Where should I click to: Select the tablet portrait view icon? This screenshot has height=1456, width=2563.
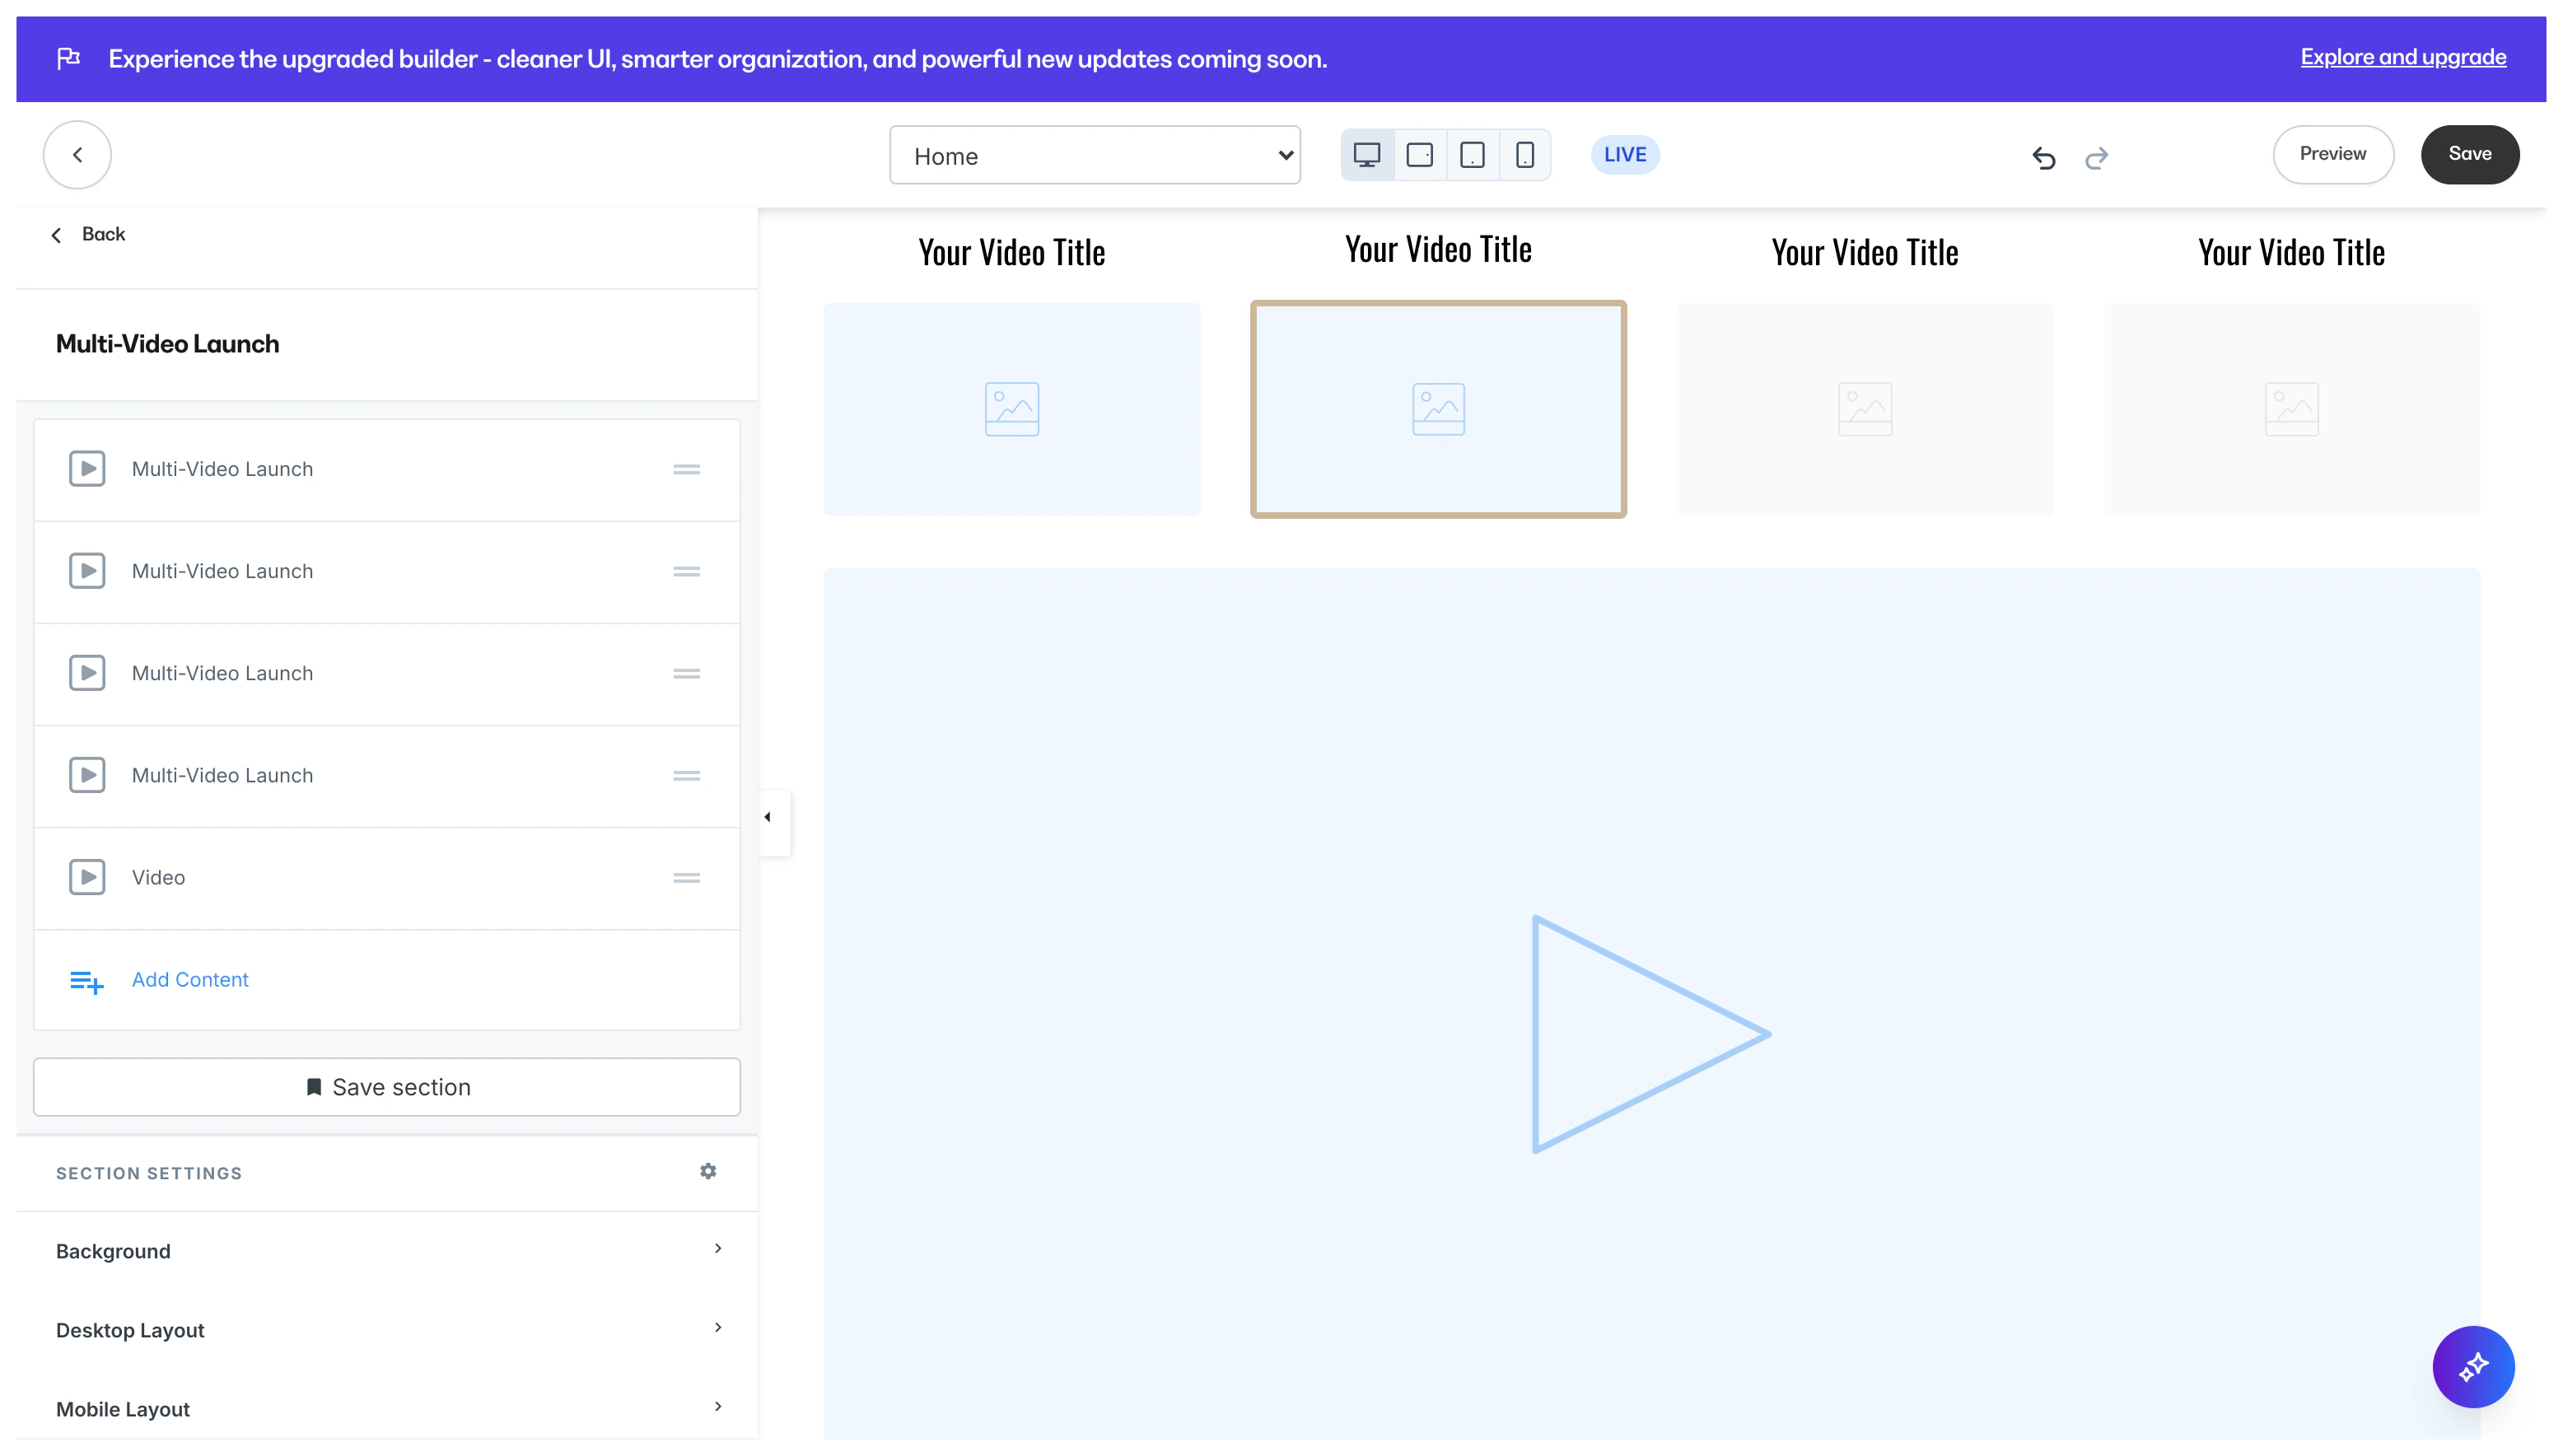(x=1471, y=155)
